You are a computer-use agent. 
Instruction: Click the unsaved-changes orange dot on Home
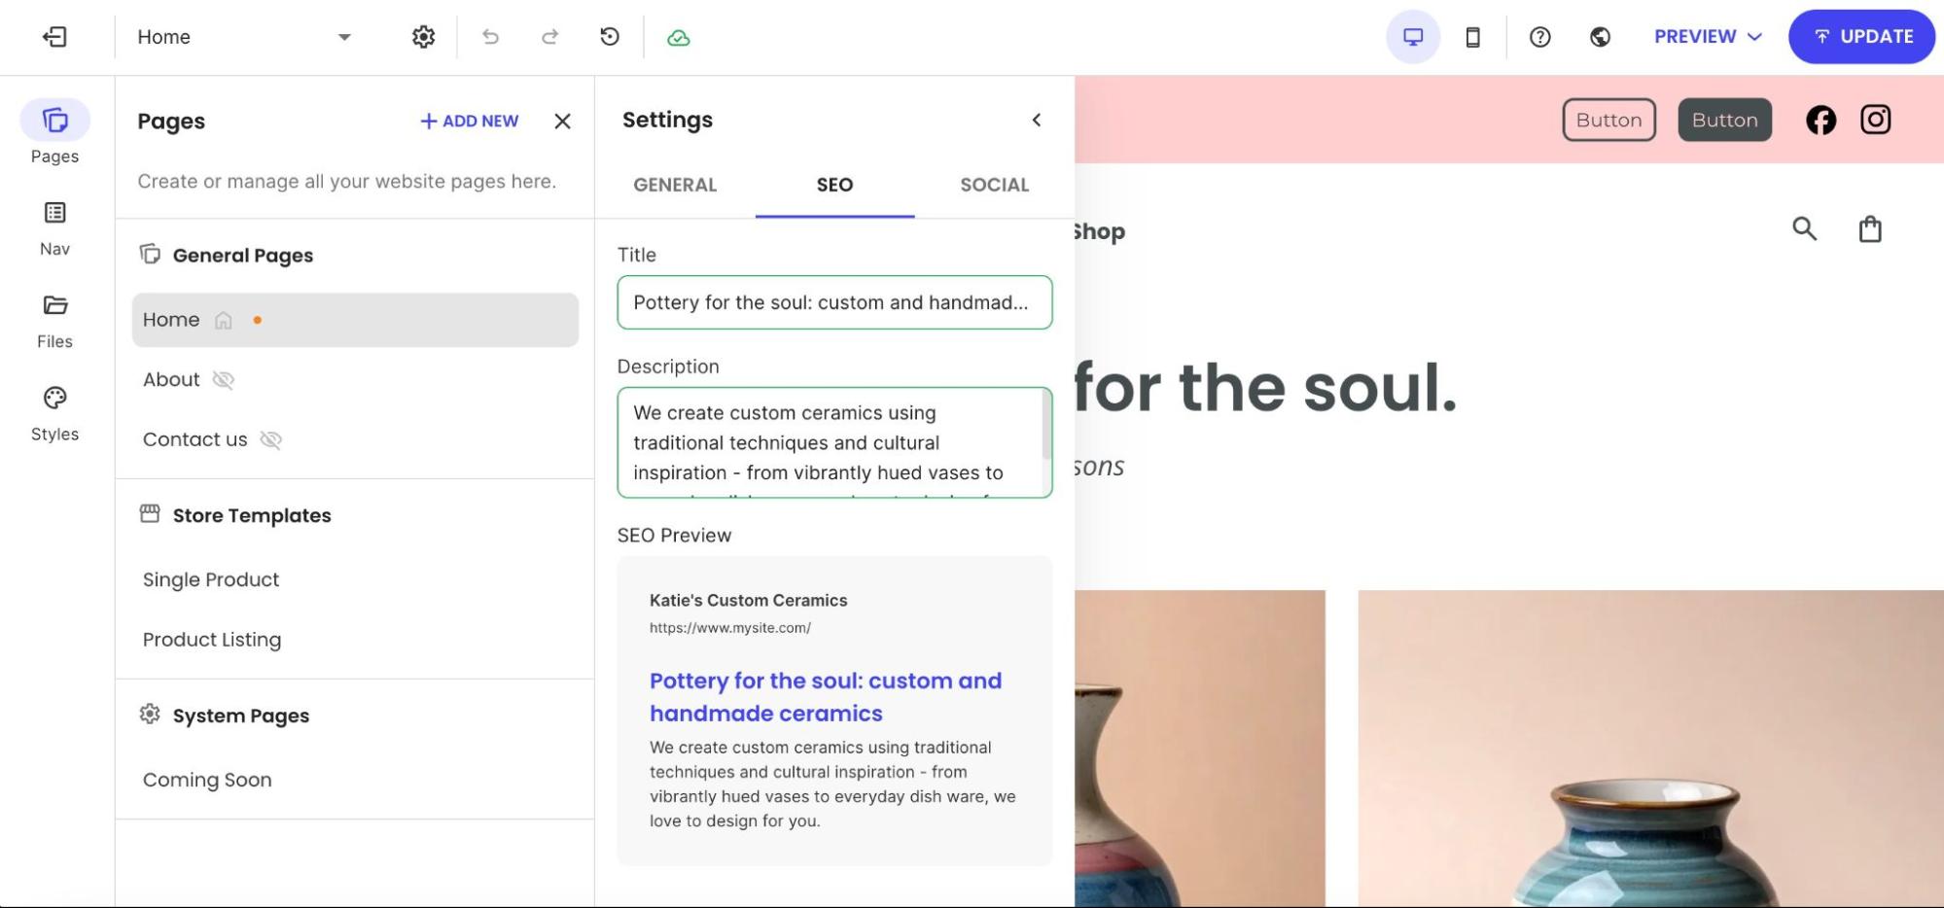click(257, 320)
